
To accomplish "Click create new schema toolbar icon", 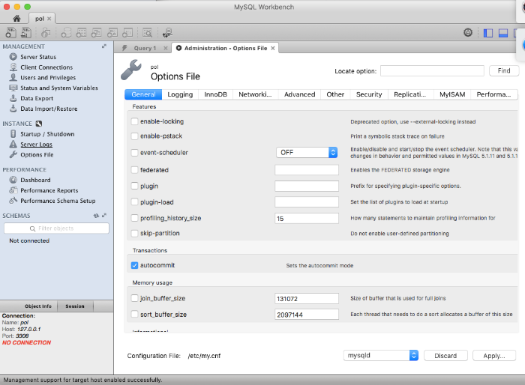I will click(x=66, y=32).
